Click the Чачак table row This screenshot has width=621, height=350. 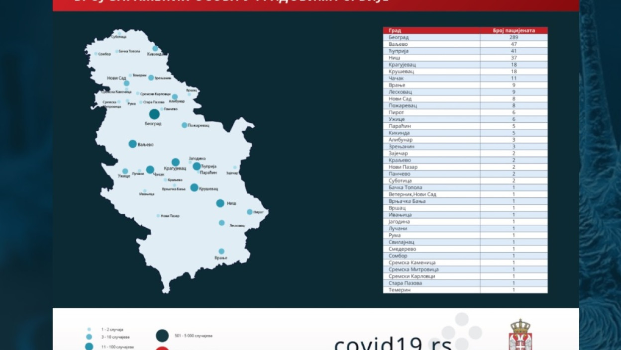[465, 78]
